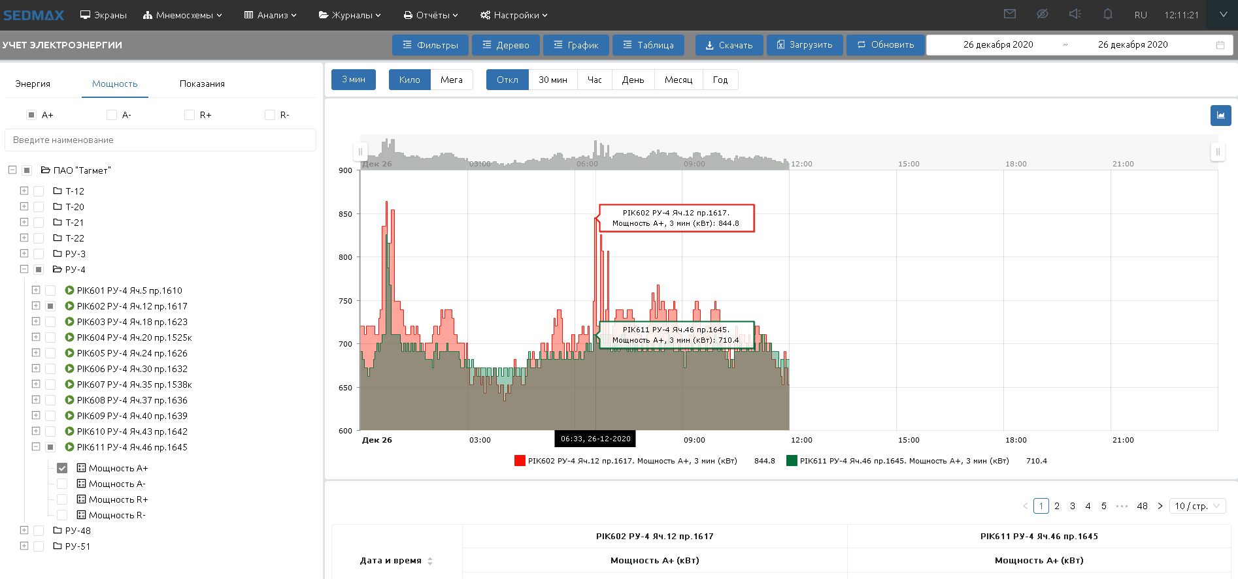Image resolution: width=1238 pixels, height=579 pixels.
Task: Click sort icon beside Дата и время
Action: coord(430,561)
